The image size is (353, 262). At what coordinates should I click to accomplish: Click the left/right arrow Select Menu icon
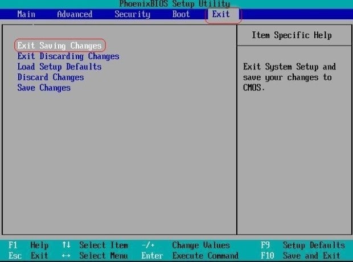(x=66, y=256)
